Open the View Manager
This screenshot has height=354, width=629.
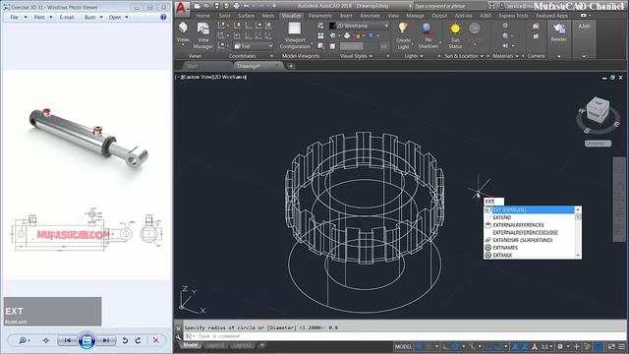point(203,35)
